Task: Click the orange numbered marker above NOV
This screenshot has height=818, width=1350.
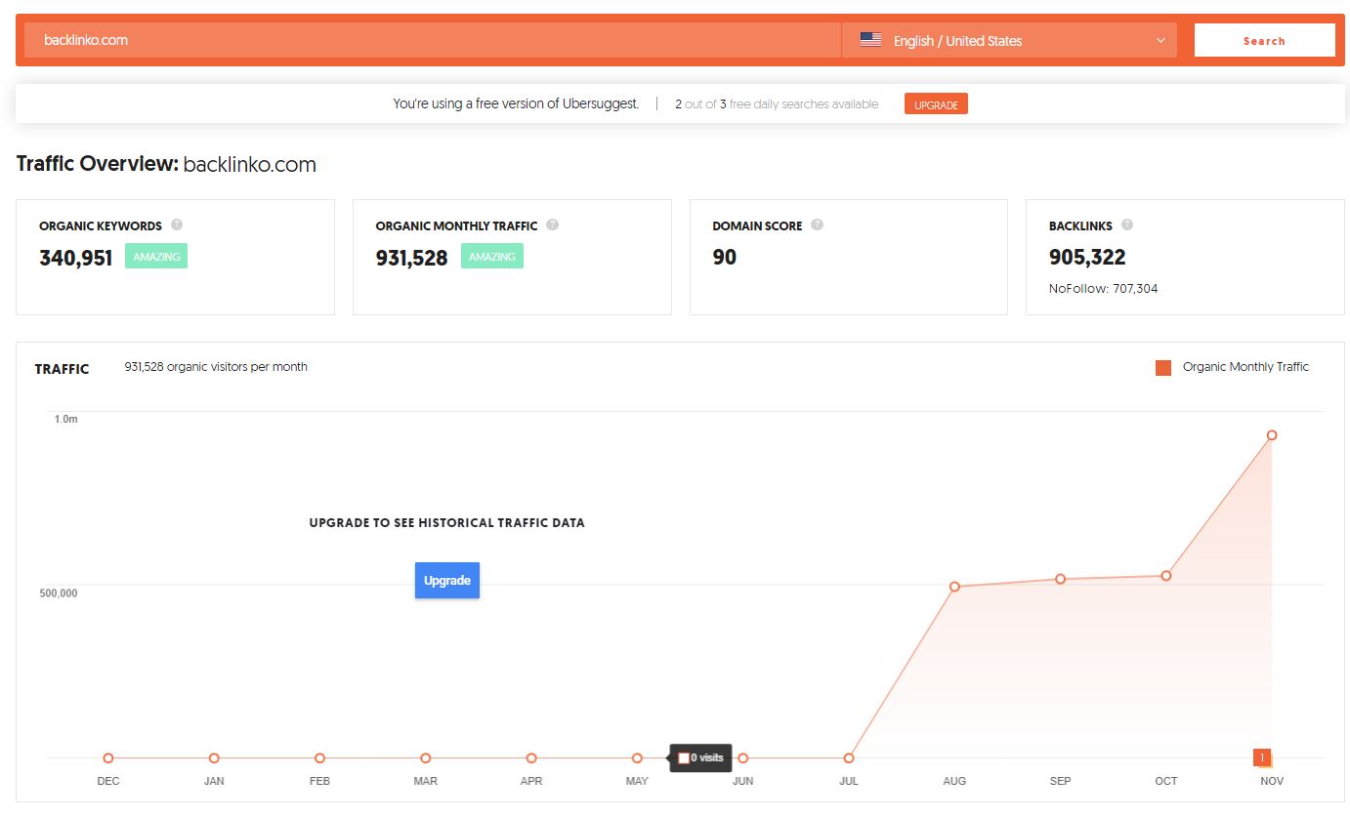Action: pyautogui.click(x=1262, y=757)
